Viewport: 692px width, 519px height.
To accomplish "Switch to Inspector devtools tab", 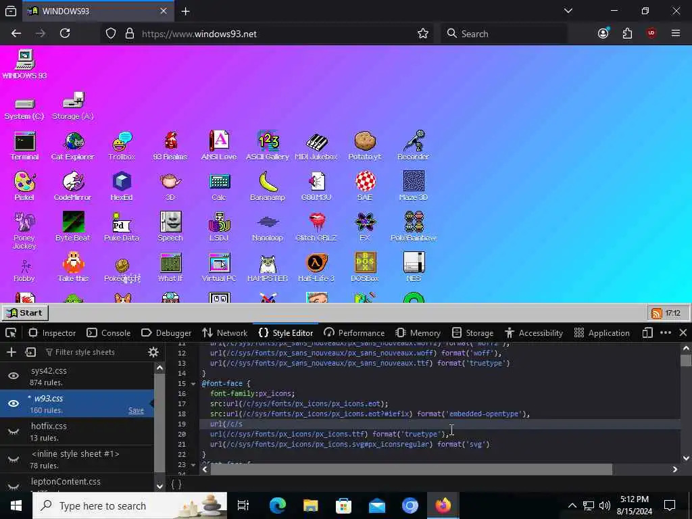I will 52,333.
